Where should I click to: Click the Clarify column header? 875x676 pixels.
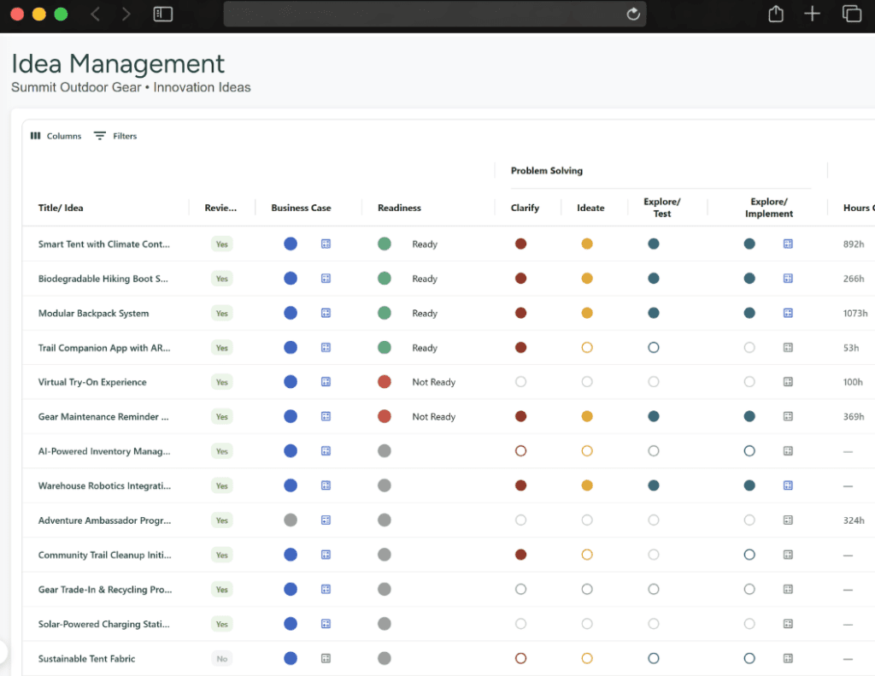point(526,208)
